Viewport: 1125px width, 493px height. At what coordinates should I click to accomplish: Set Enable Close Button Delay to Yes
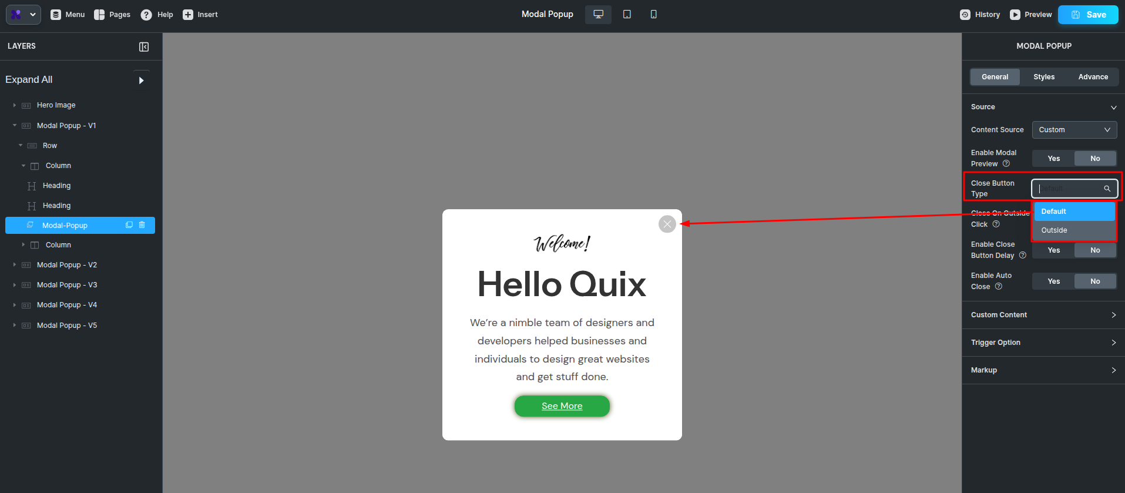1054,250
